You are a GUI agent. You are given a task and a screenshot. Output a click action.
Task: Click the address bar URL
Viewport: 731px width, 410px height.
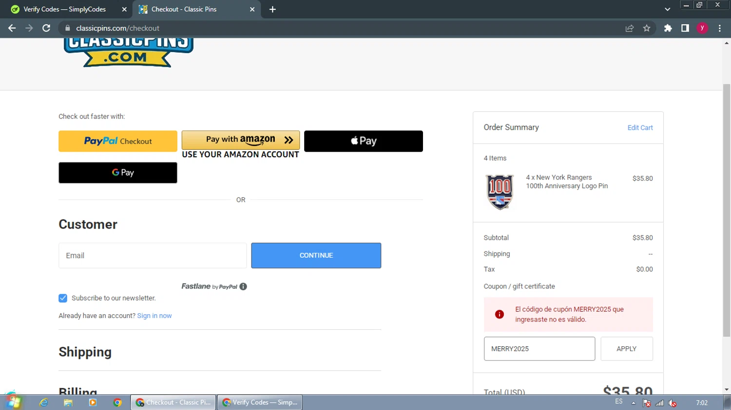pos(117,28)
